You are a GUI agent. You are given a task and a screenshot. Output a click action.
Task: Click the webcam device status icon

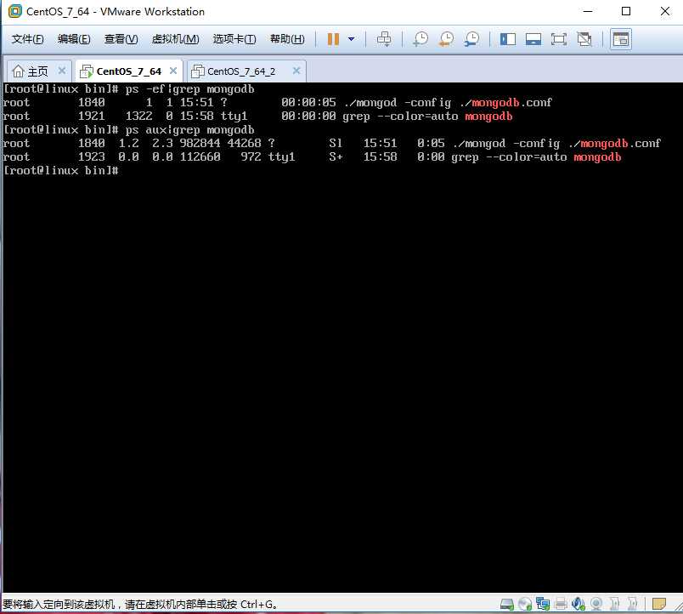point(596,604)
